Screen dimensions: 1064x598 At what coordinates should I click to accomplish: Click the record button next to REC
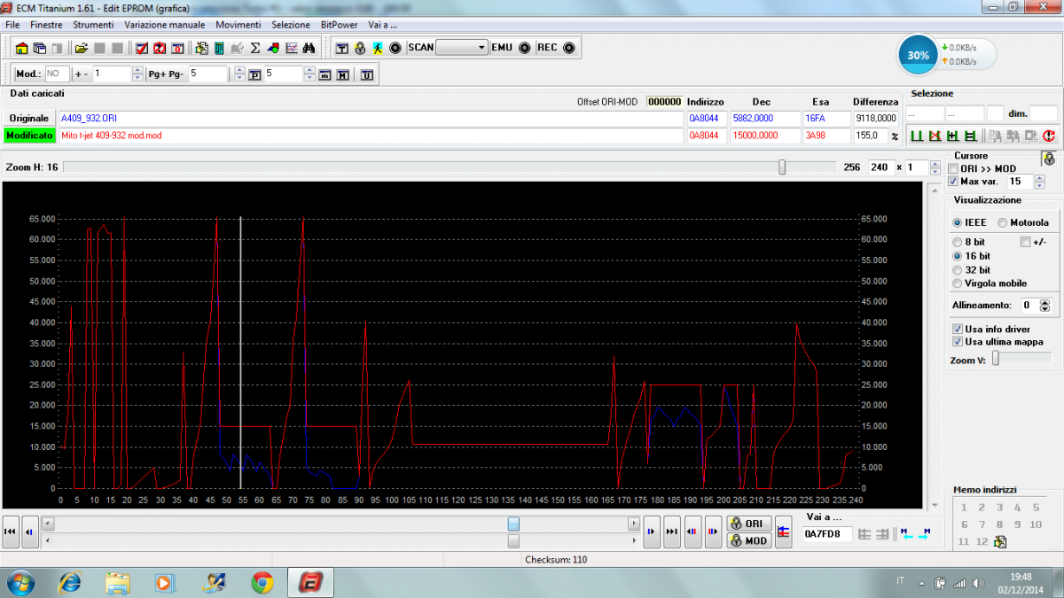click(568, 48)
